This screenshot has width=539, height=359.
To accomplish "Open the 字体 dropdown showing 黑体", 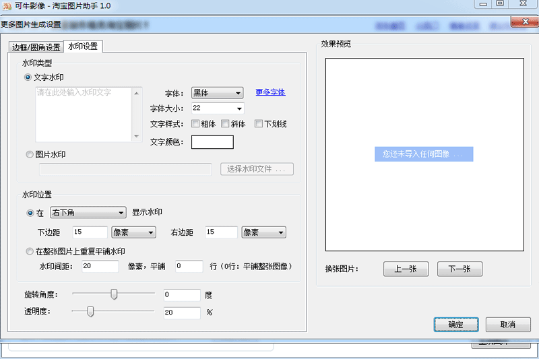I will (x=217, y=93).
